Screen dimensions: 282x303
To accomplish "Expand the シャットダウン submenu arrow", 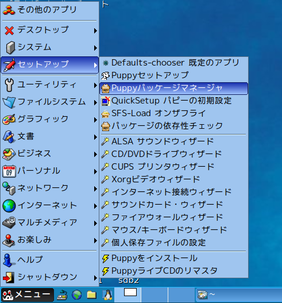I will [95, 278].
